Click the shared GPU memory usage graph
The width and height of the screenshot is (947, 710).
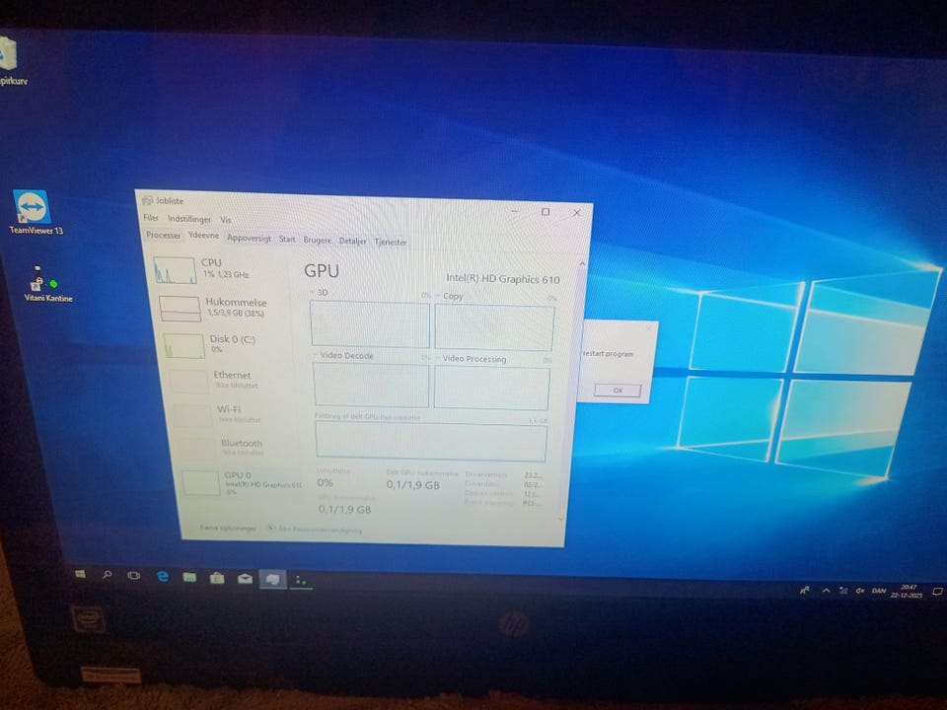(x=431, y=442)
